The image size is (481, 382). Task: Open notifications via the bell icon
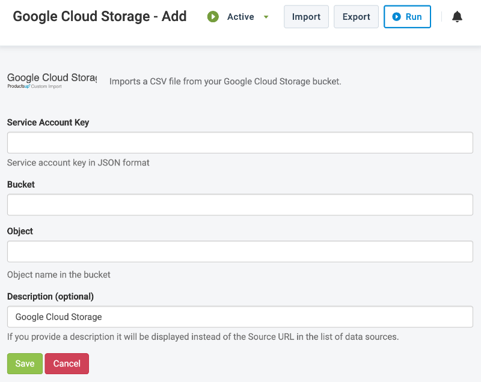click(x=457, y=17)
